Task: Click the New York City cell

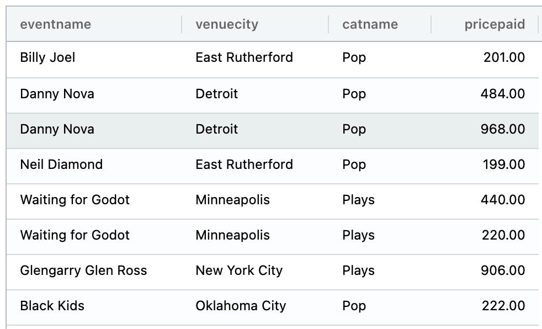Action: point(239,270)
